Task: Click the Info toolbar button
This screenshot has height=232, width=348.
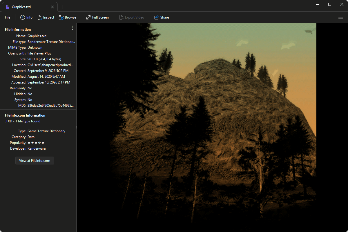Action: pos(26,17)
